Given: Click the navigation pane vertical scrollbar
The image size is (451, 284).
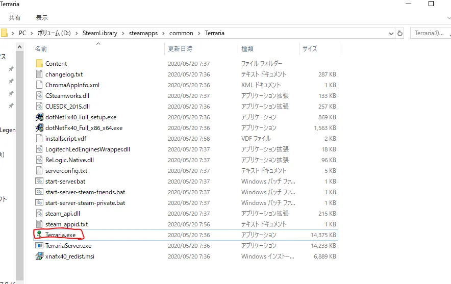Looking at the screenshot, I should coord(19,165).
